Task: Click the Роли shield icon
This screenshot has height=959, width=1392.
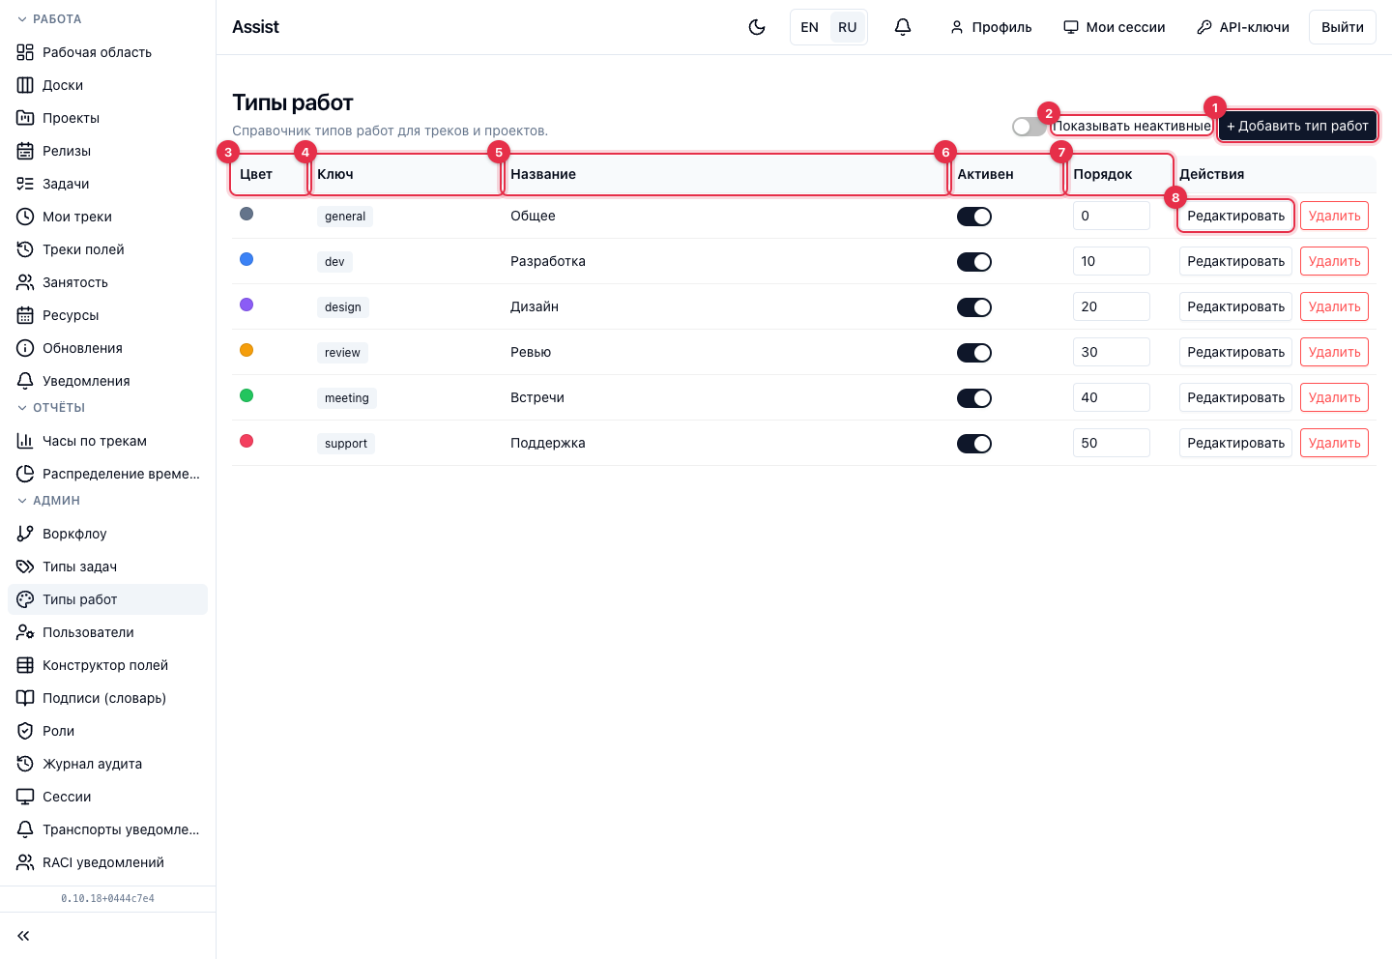Action: (x=25, y=731)
